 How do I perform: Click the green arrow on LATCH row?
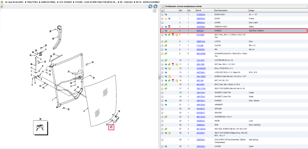pyautogui.click(x=166, y=42)
